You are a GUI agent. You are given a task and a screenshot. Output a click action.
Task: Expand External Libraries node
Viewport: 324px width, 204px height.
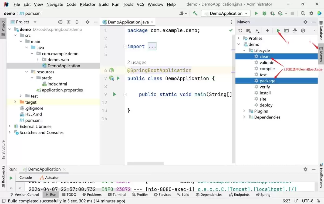coord(10,126)
